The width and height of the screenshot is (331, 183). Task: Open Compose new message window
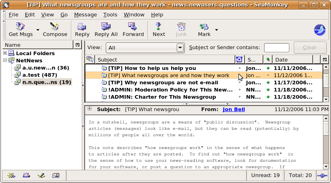pos(55,27)
